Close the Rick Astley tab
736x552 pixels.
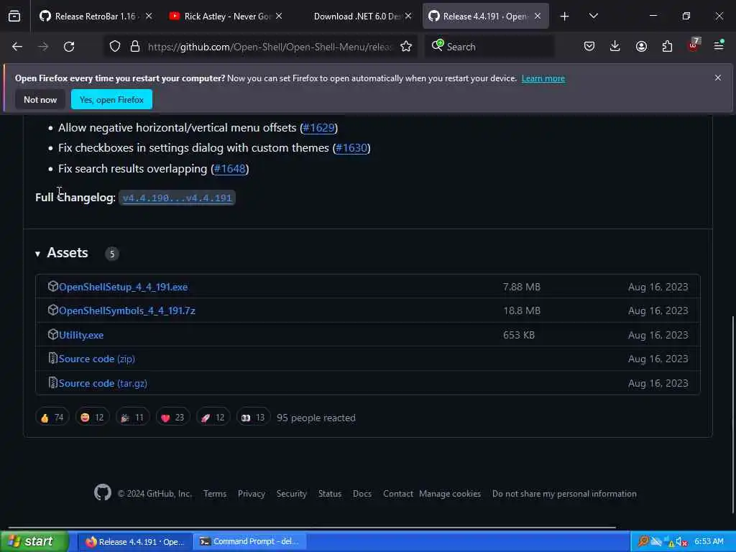click(279, 16)
